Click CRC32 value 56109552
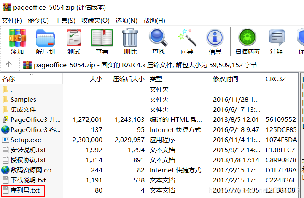The image size is (304, 198). tap(280, 119)
